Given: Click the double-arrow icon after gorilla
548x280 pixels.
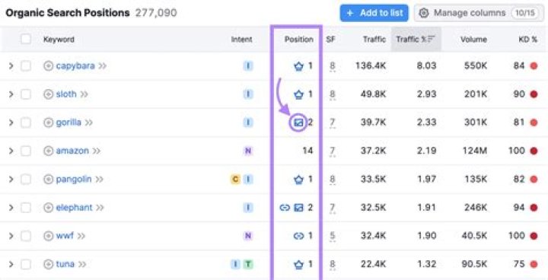Looking at the screenshot, I should (89, 123).
